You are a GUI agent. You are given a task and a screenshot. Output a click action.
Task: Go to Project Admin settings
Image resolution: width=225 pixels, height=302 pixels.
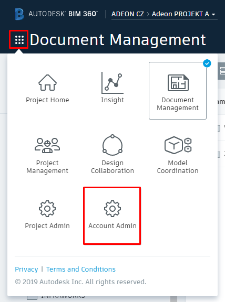(47, 215)
